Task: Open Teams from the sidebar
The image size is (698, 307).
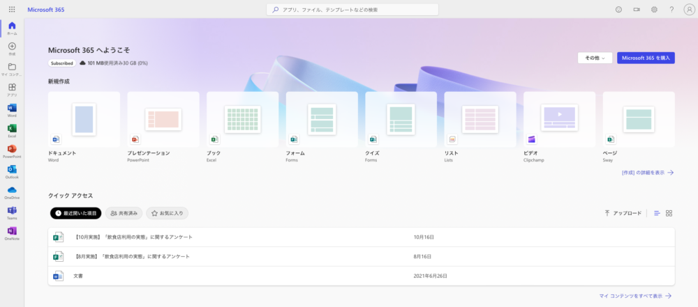Action: pos(12,210)
